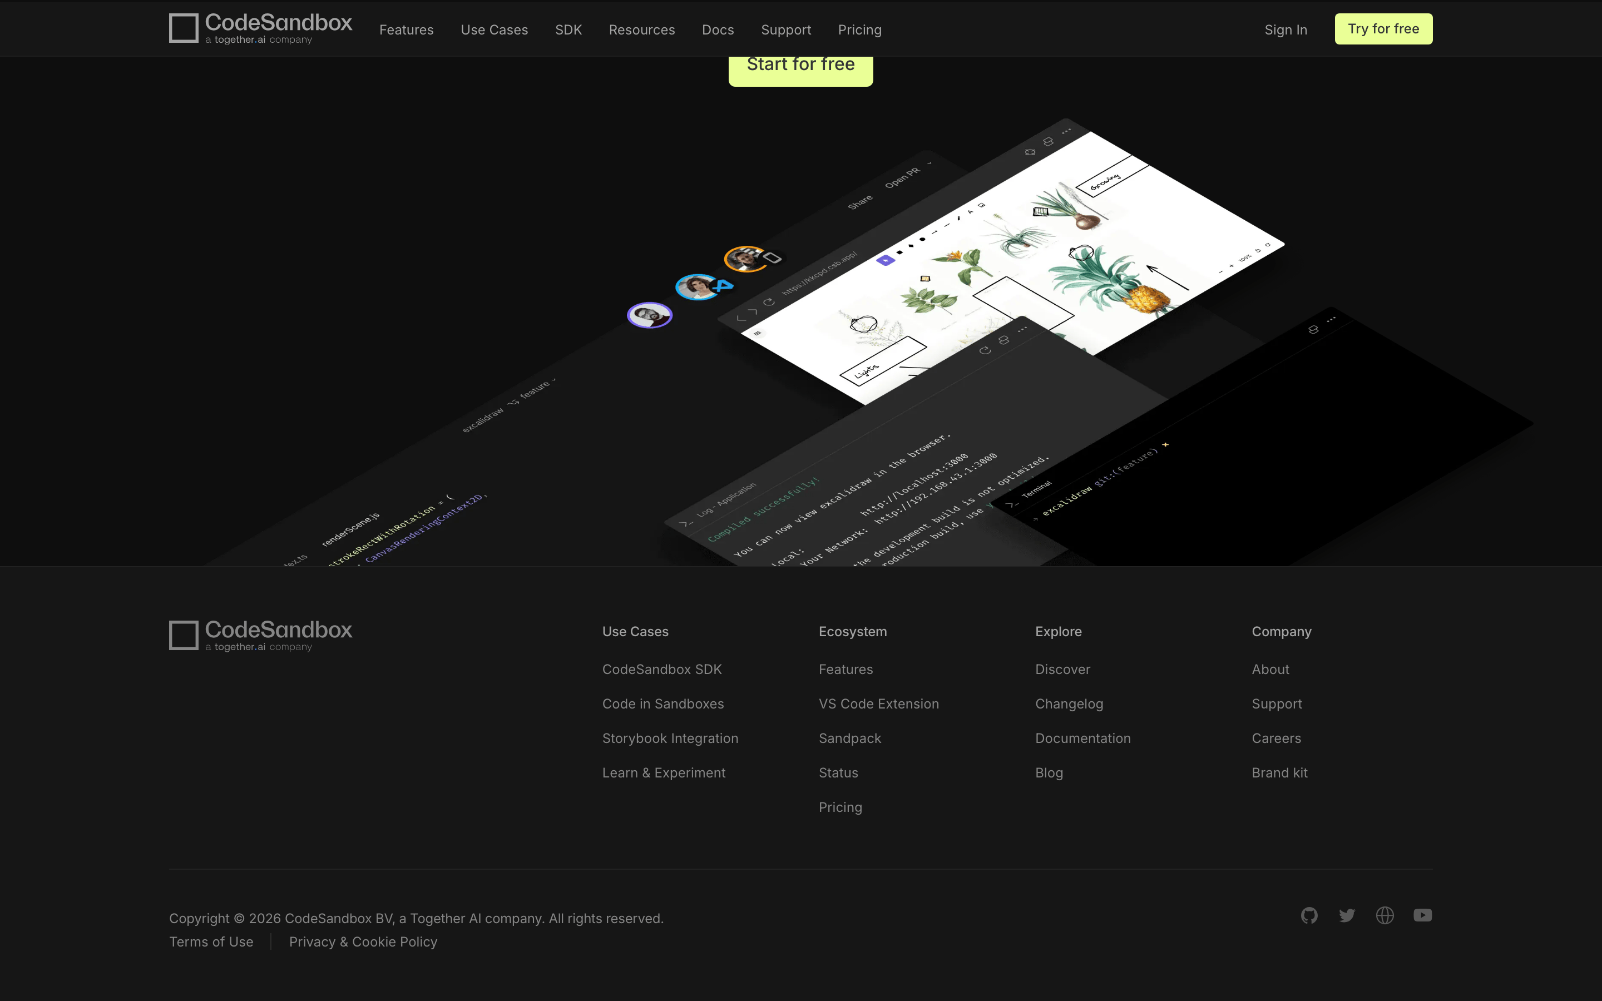Open the Resources nav menu
1602x1001 pixels.
tap(642, 30)
